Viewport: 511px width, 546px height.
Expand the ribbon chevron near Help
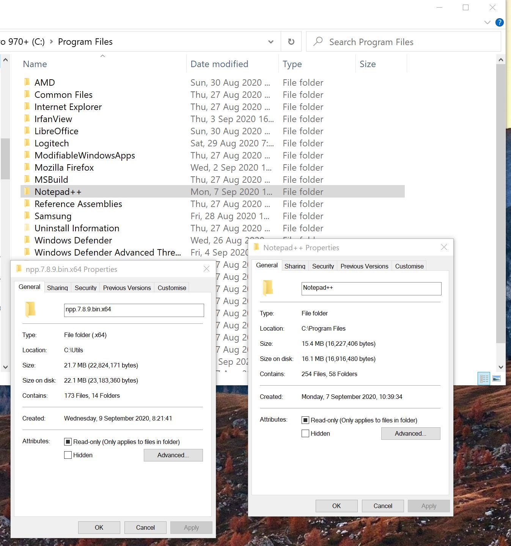pos(487,22)
